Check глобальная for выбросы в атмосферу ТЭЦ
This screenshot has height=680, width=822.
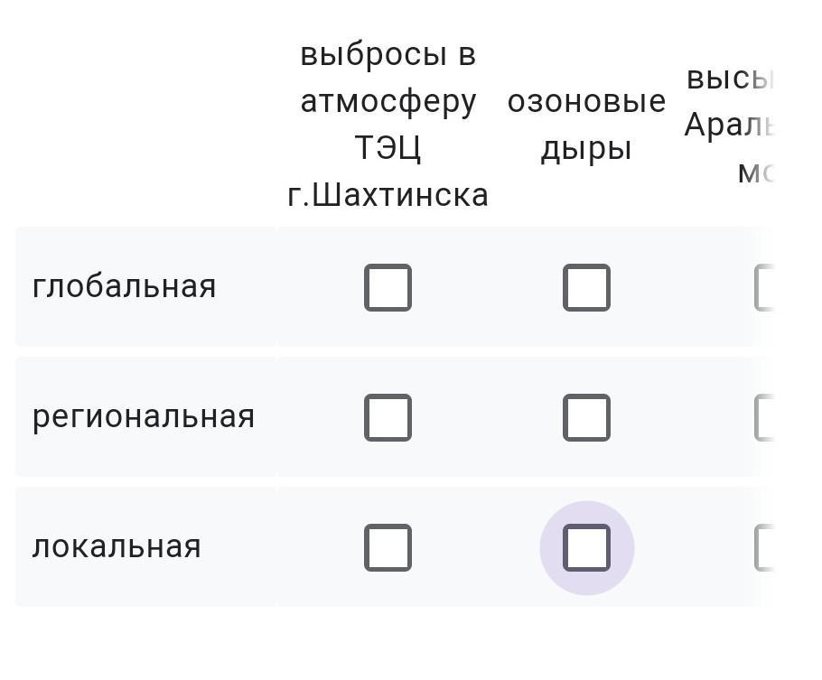[x=388, y=287]
